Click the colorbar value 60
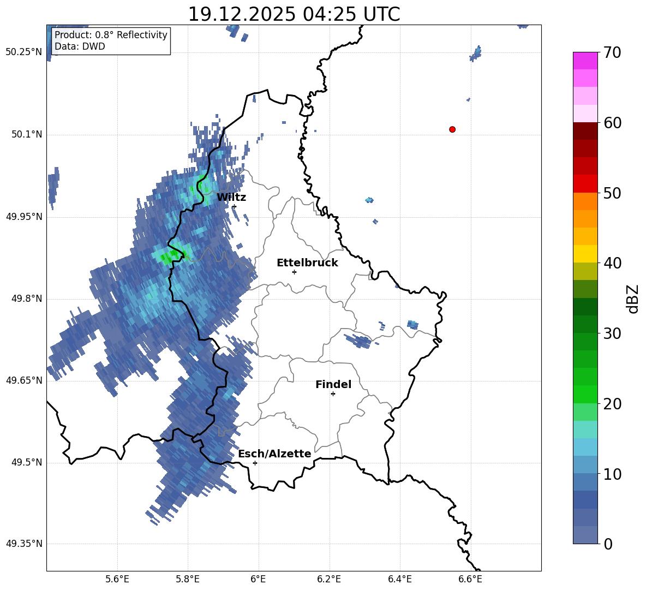 pos(612,123)
